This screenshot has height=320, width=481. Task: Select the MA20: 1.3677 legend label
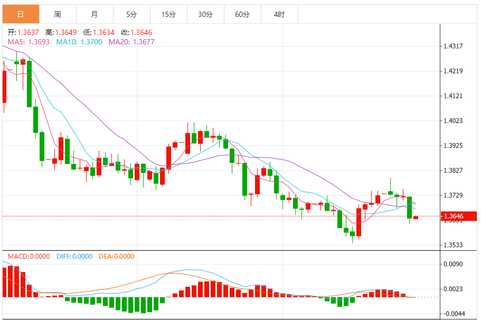pyautogui.click(x=131, y=42)
